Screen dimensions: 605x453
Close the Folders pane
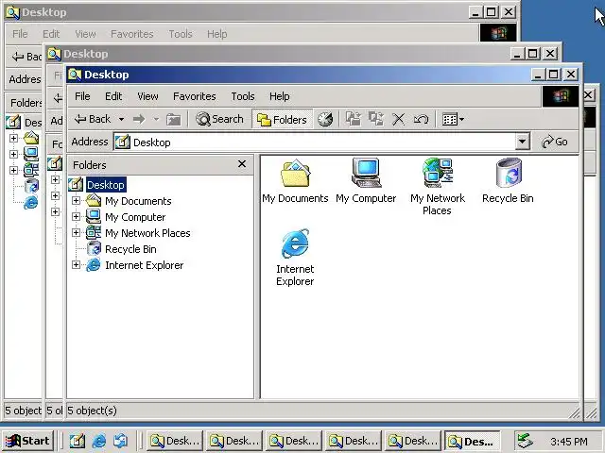[x=242, y=164]
